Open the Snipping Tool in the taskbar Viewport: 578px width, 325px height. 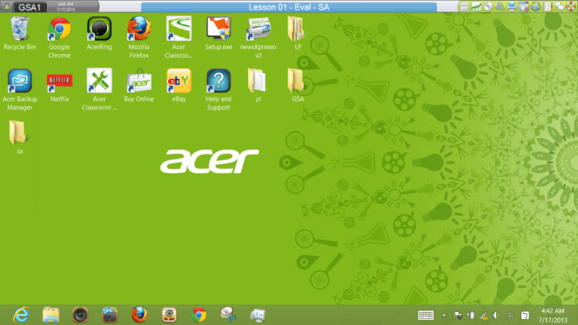[228, 315]
